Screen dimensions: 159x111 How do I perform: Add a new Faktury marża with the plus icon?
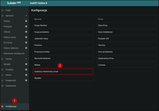tap(26, 37)
